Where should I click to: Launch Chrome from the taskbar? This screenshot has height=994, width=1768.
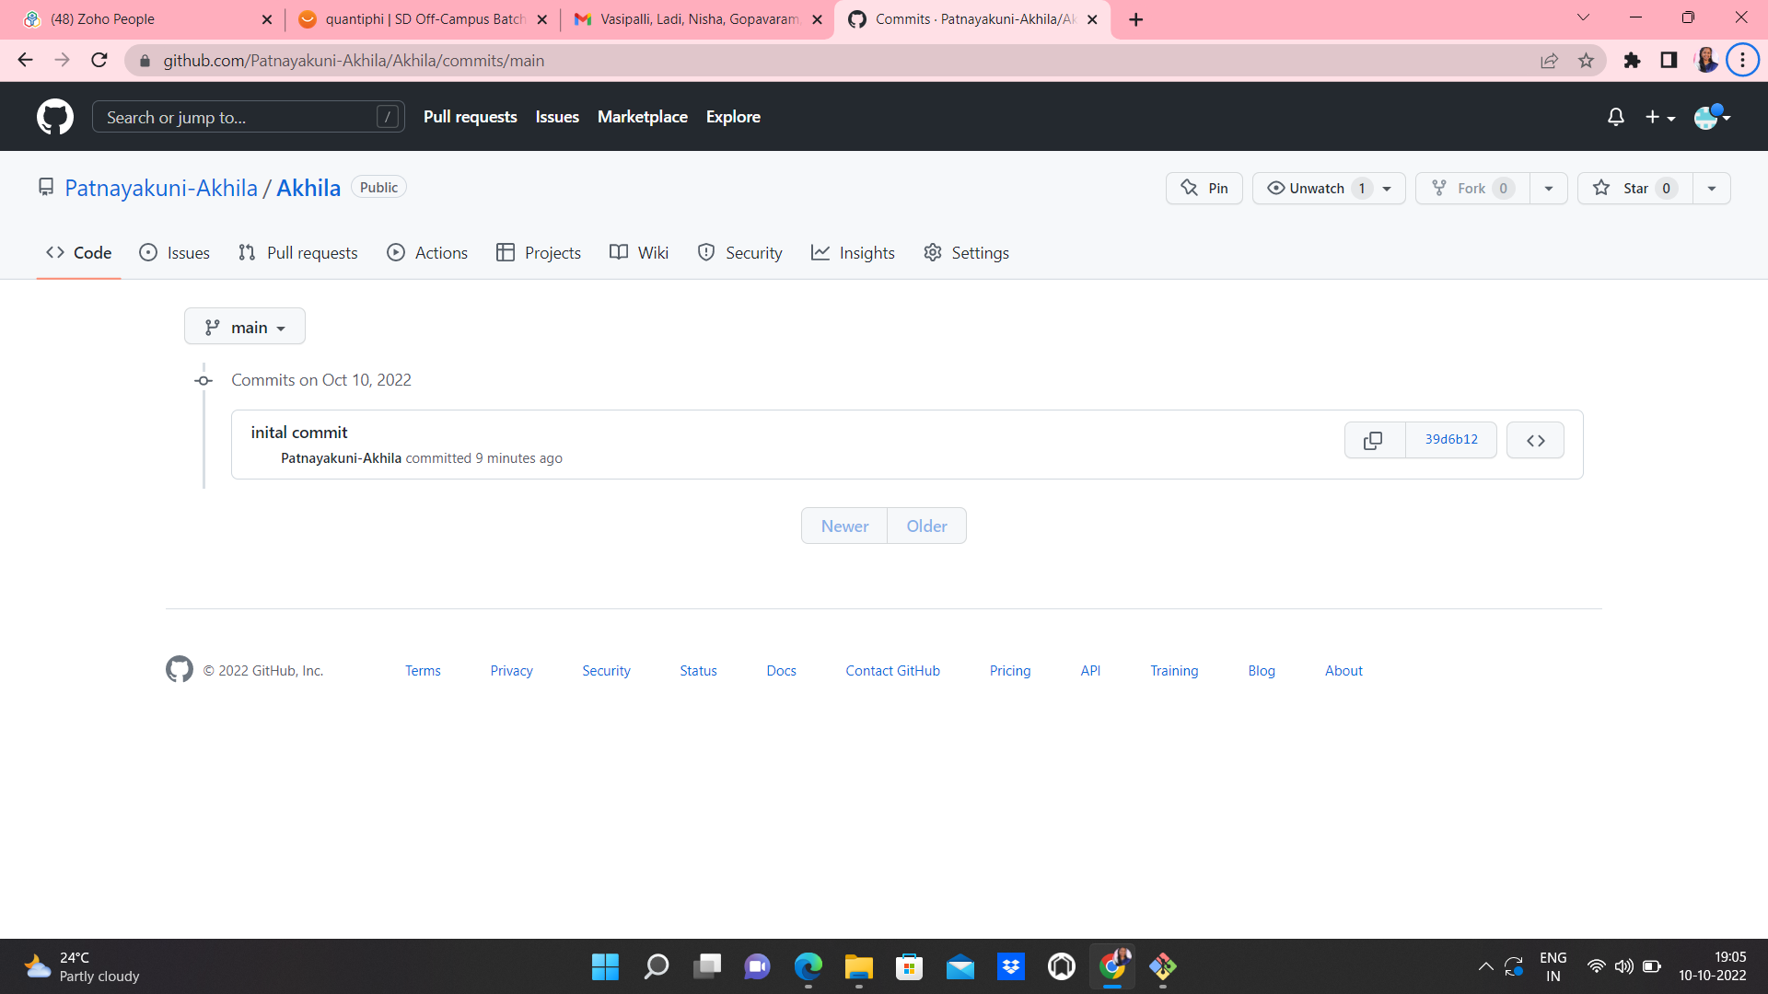tap(1112, 967)
